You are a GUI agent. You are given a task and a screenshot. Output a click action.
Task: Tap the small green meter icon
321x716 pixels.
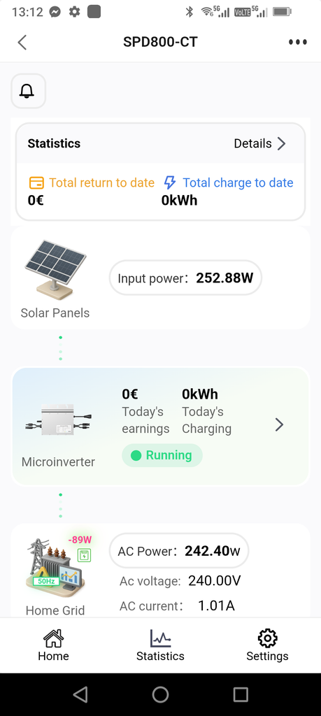[84, 555]
